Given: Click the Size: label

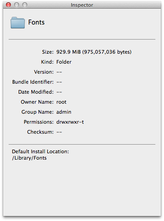Looking at the screenshot, I should coord(48,52).
